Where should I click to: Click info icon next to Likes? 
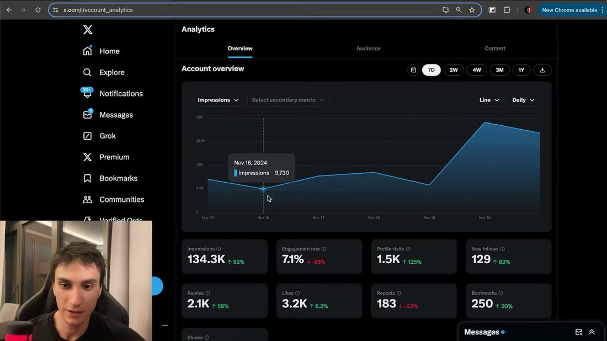pos(297,293)
